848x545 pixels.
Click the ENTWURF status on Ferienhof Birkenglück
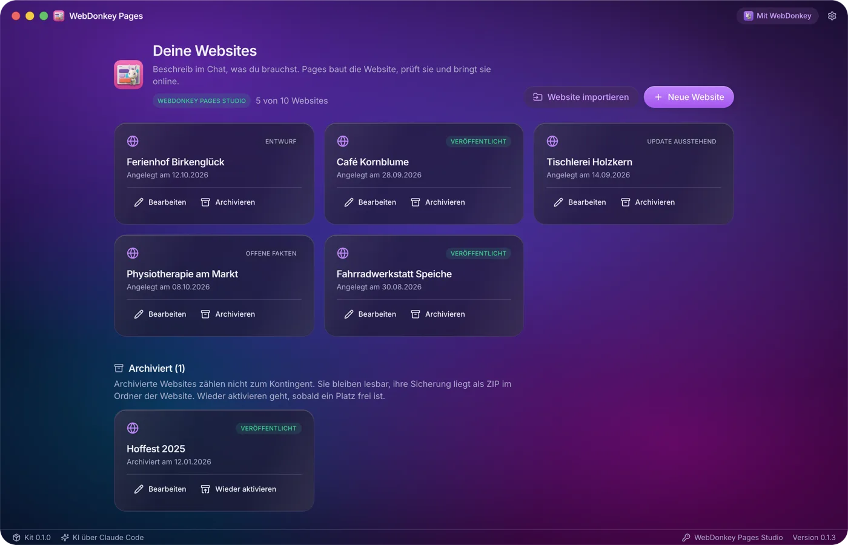point(281,142)
